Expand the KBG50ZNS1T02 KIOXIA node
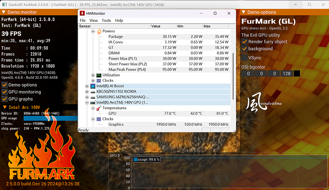 (x=87, y=92)
